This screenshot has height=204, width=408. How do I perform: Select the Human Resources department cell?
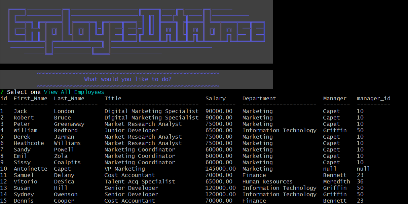point(267,181)
